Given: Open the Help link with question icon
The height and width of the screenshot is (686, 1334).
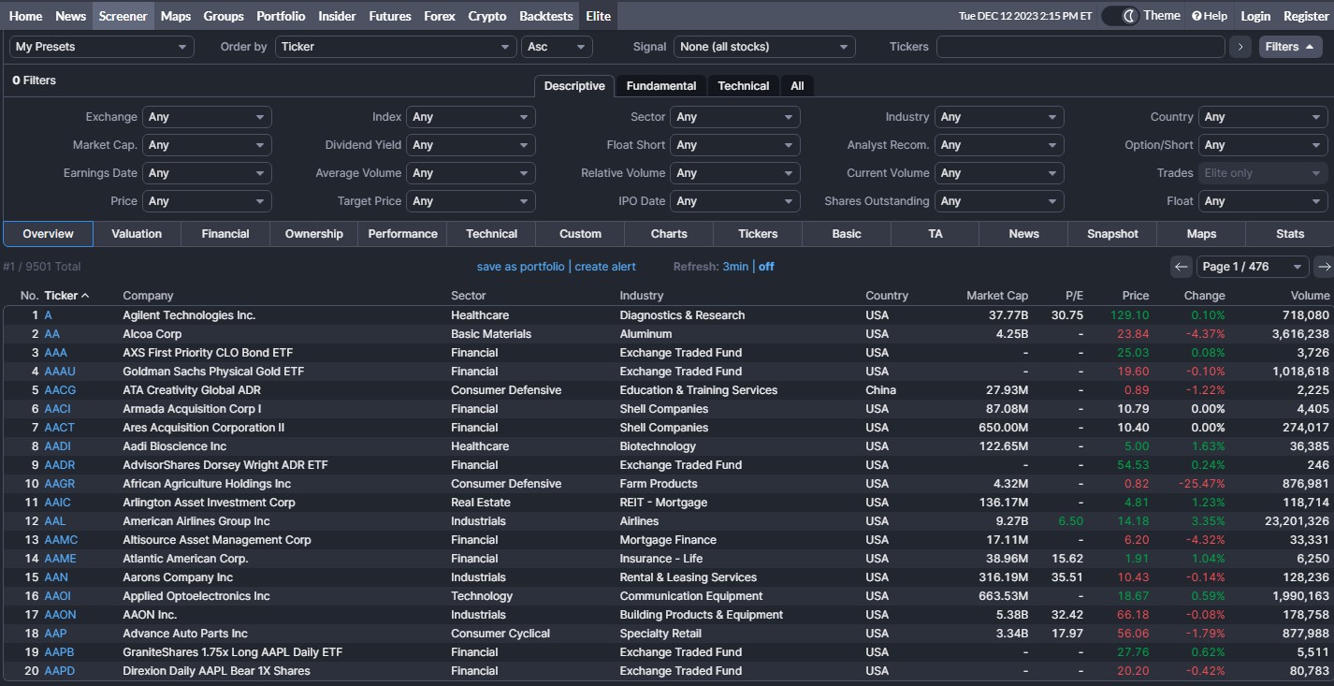Looking at the screenshot, I should (x=1210, y=16).
